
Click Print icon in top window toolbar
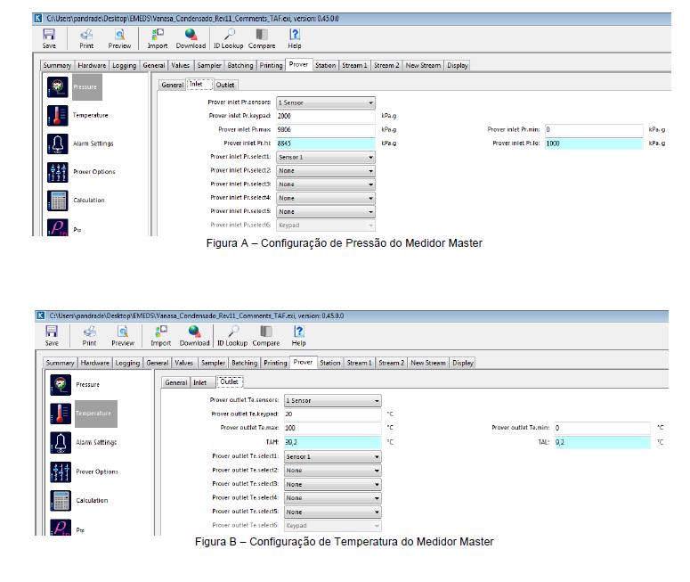(86, 35)
